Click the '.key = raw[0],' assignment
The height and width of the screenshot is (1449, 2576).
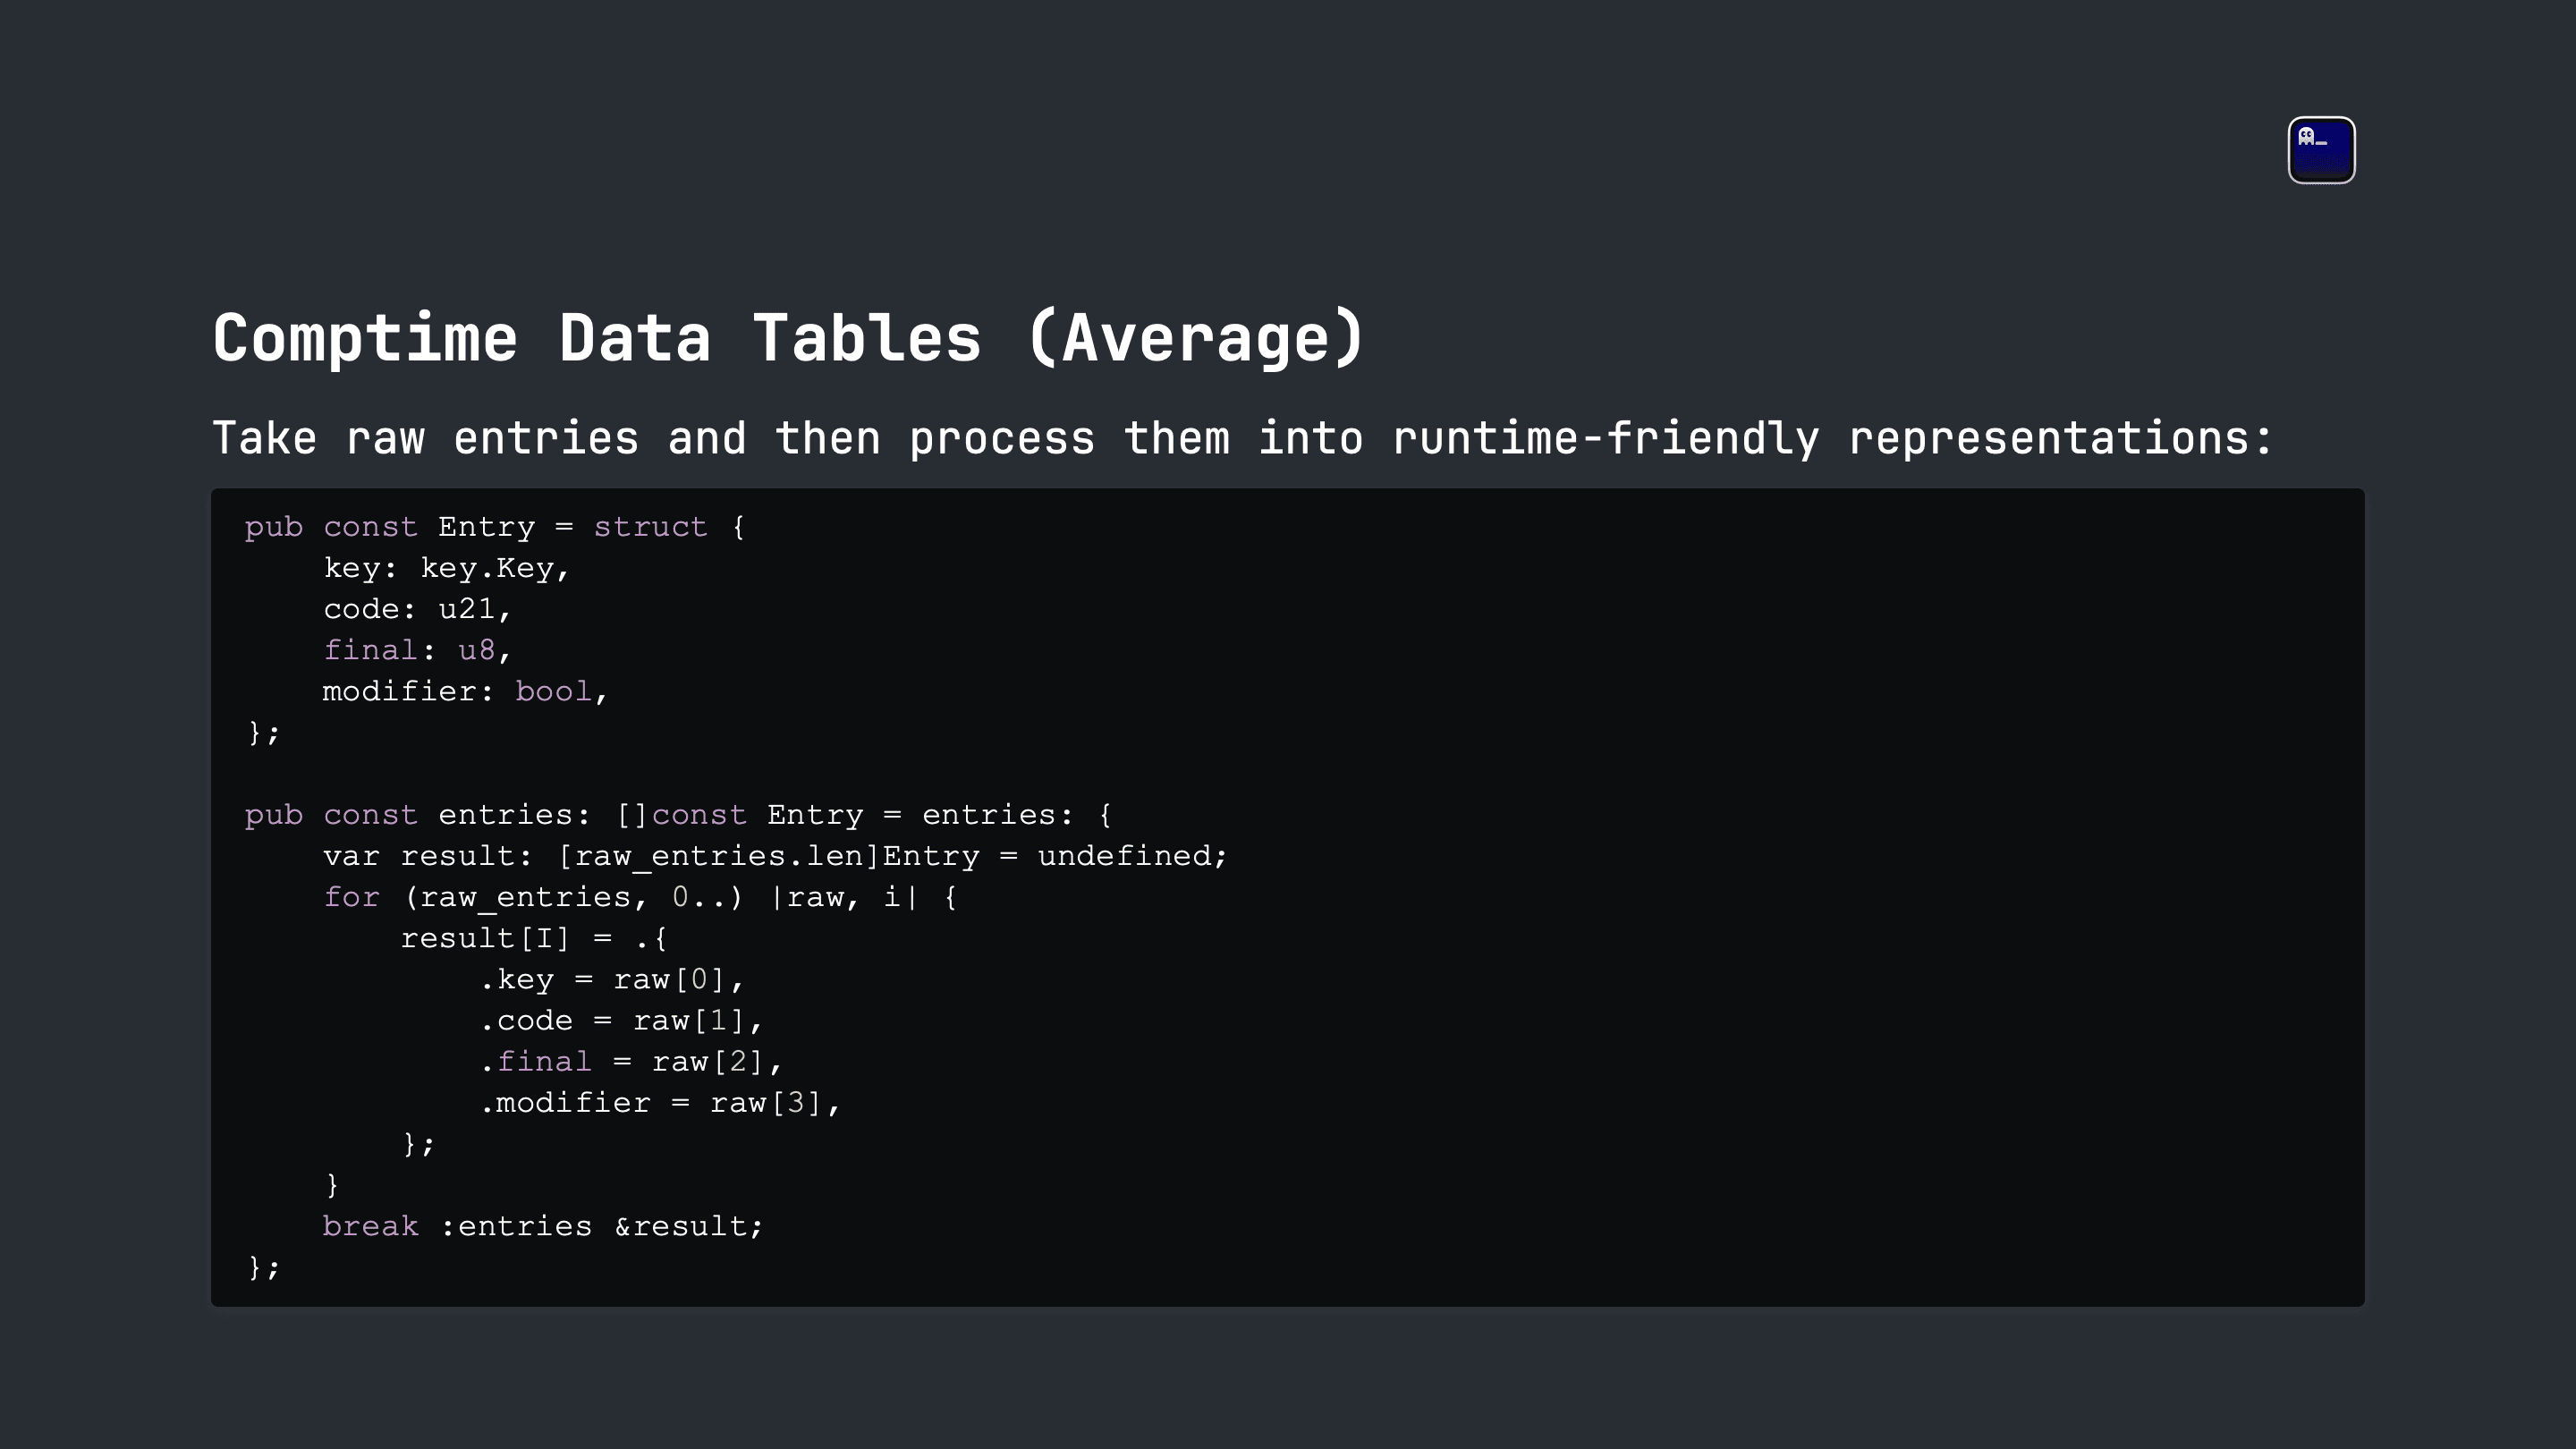click(612, 979)
